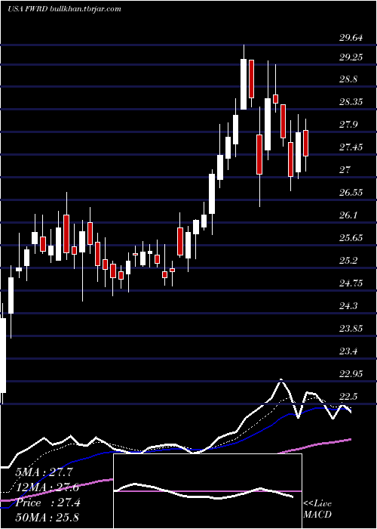
Task: Click the 29.64 price axis label
Action: (351, 38)
